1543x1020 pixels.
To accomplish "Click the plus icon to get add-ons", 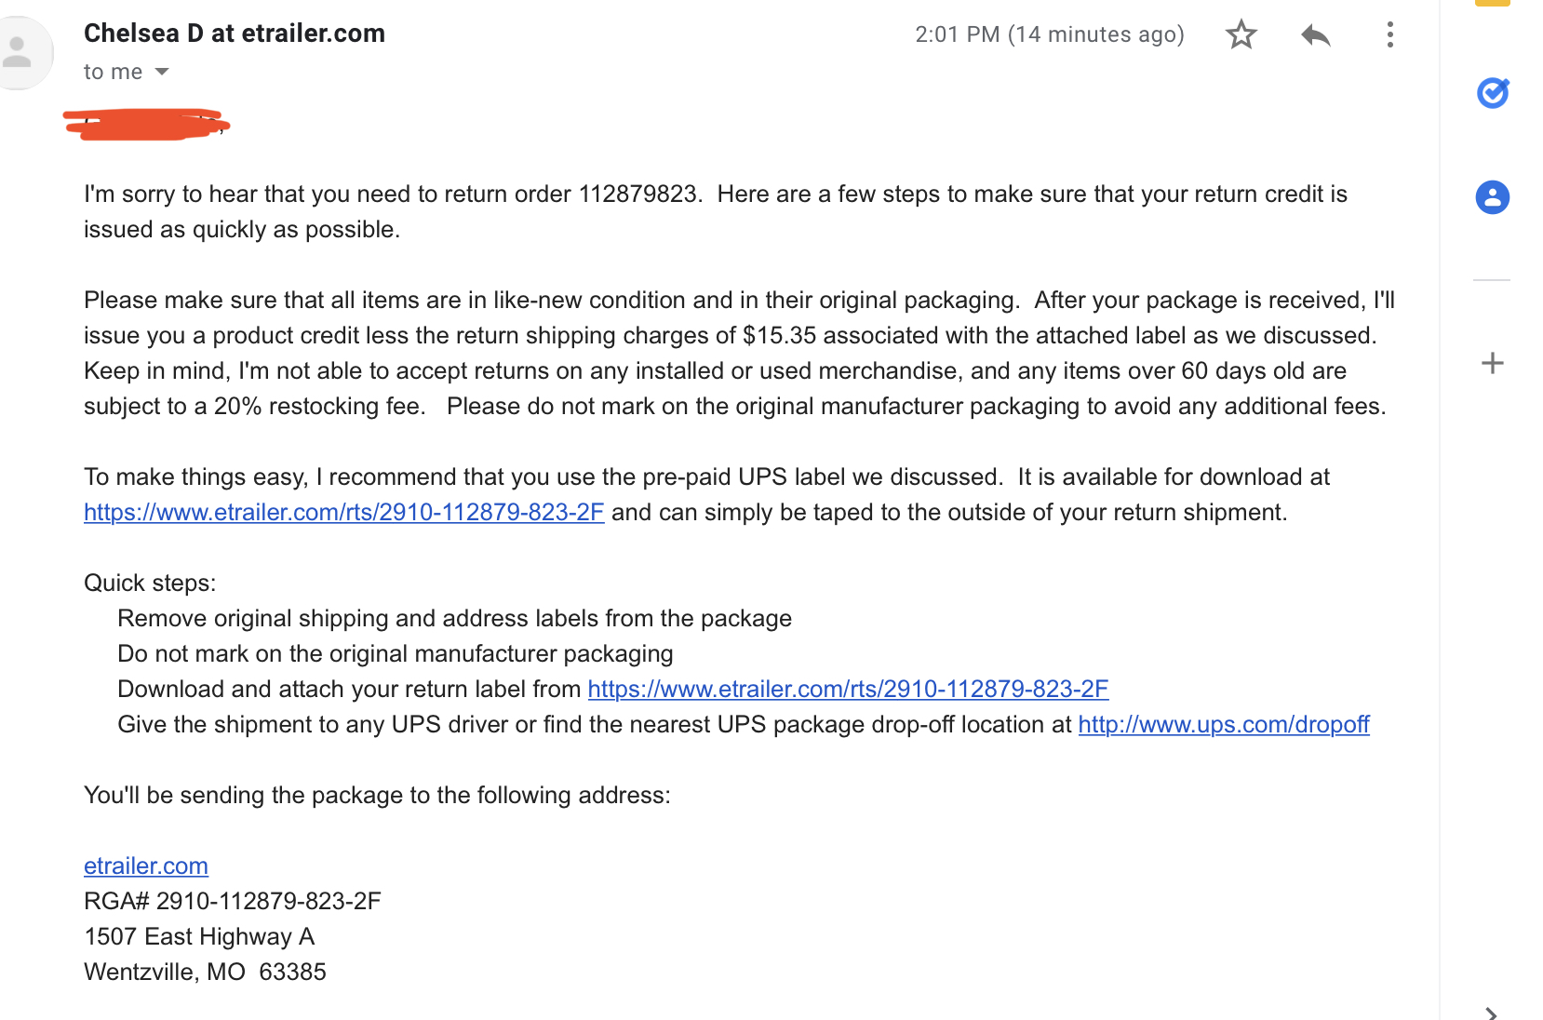I will (x=1493, y=363).
